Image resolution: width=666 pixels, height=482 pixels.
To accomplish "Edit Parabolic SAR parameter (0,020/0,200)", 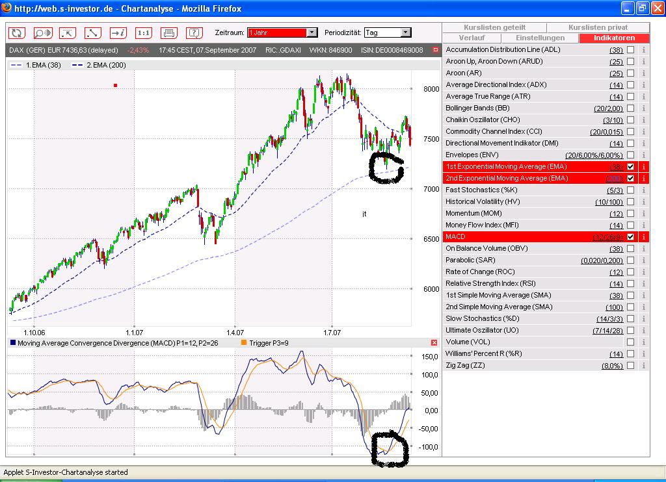I will [x=602, y=260].
